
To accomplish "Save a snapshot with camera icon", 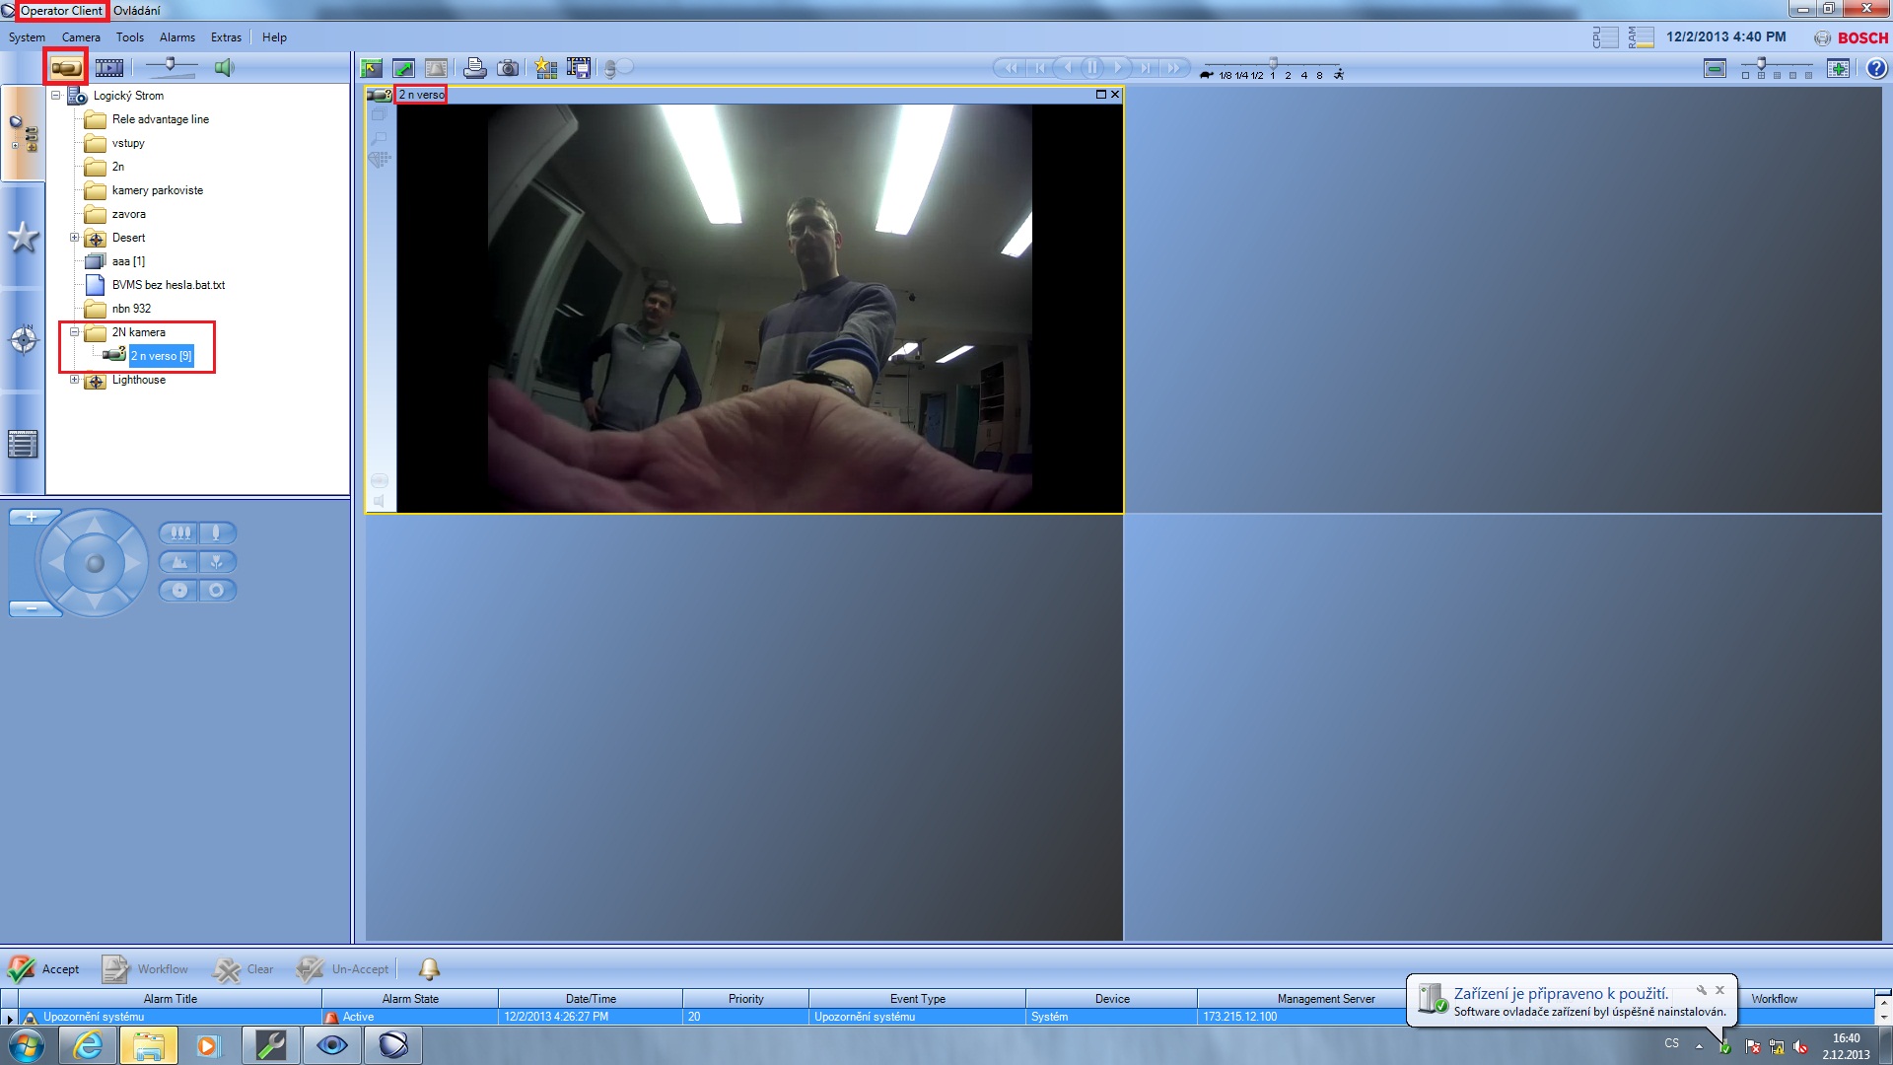I will tap(508, 68).
